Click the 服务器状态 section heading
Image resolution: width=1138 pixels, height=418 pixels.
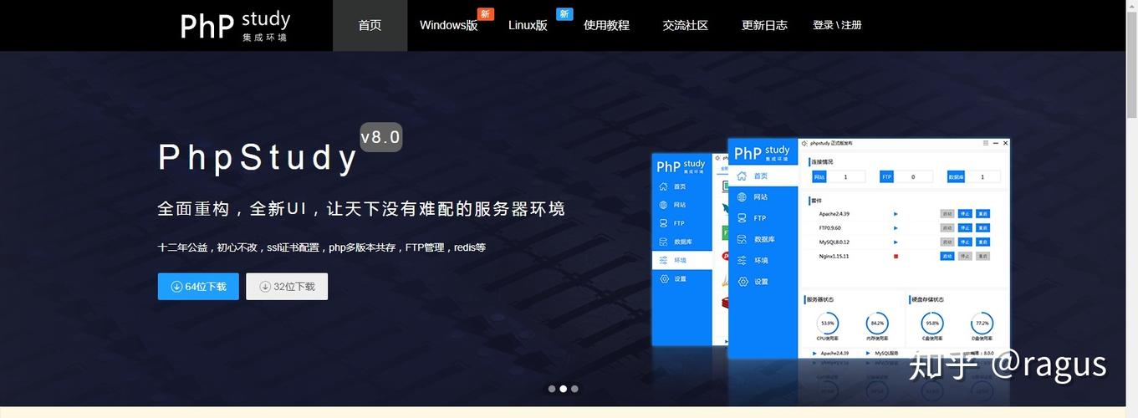tap(819, 299)
